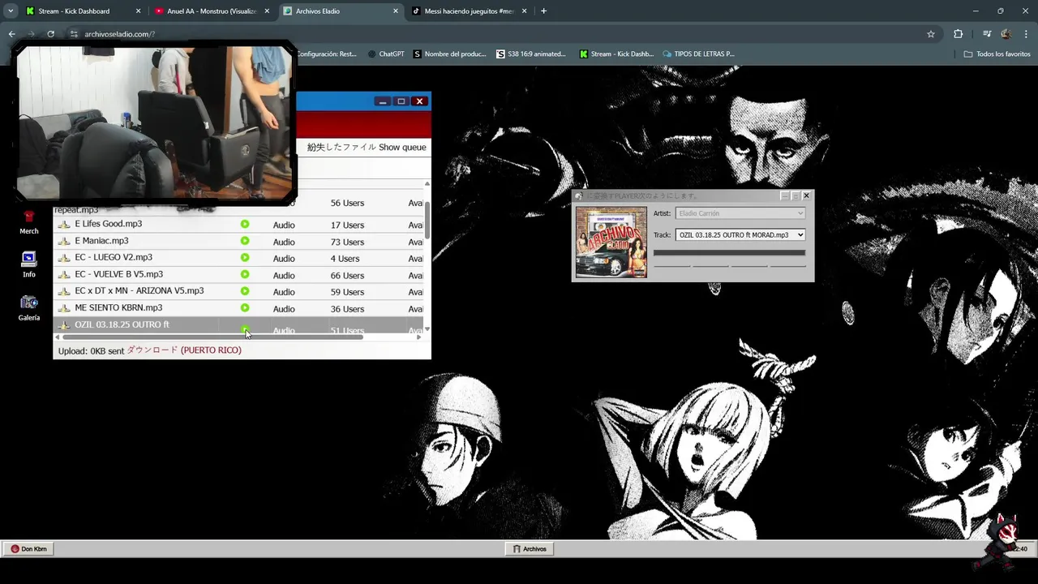
Task: Bookmark this page with the star icon
Action: point(931,34)
